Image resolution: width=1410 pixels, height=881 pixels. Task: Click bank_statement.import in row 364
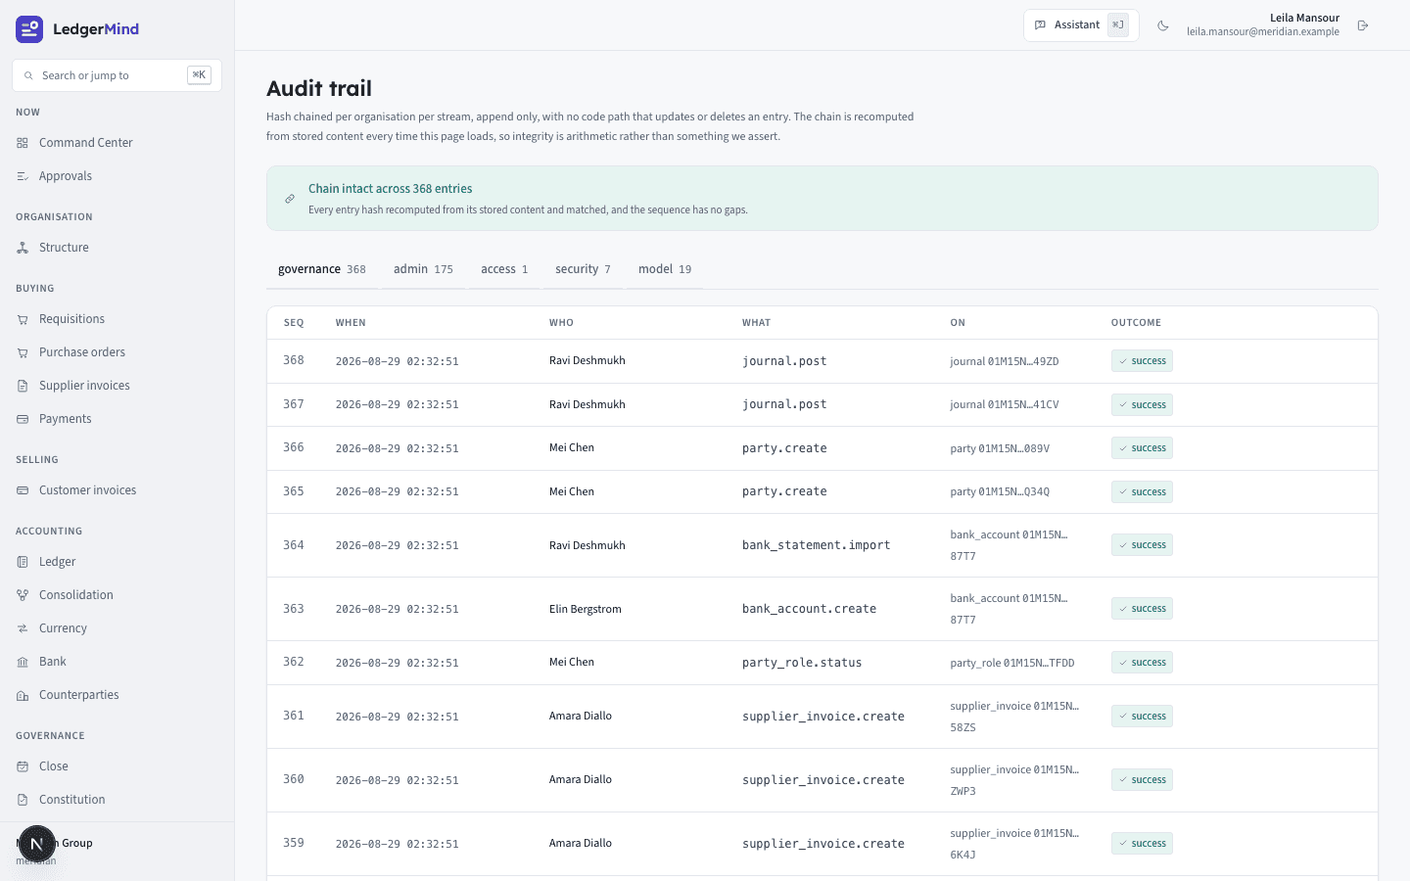click(x=816, y=545)
